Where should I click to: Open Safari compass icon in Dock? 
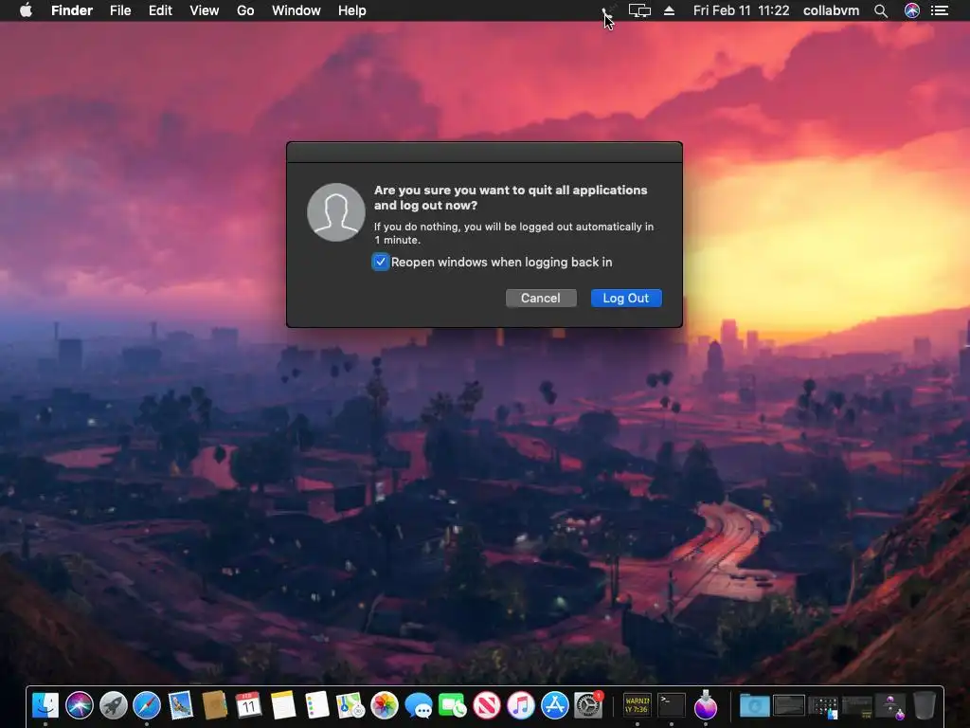click(147, 705)
